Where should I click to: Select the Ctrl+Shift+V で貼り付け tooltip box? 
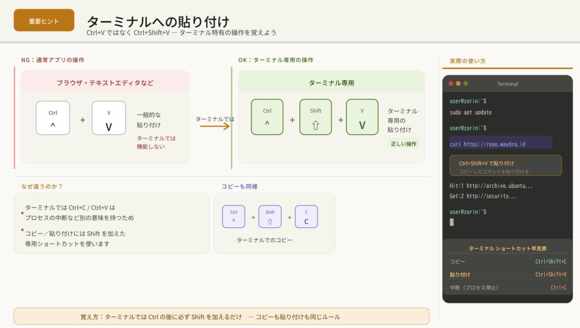[505, 166]
